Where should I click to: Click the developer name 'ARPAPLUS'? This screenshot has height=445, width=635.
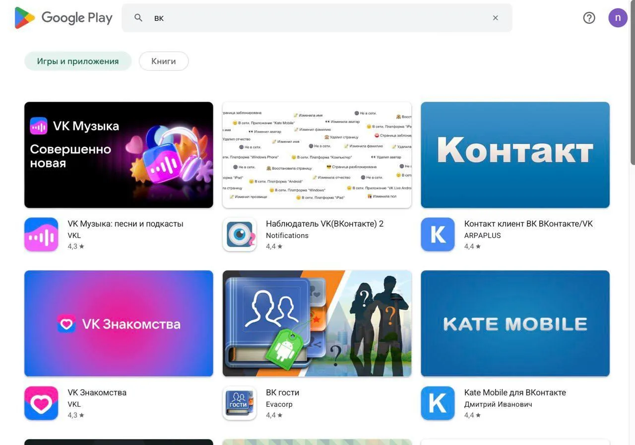coord(483,236)
